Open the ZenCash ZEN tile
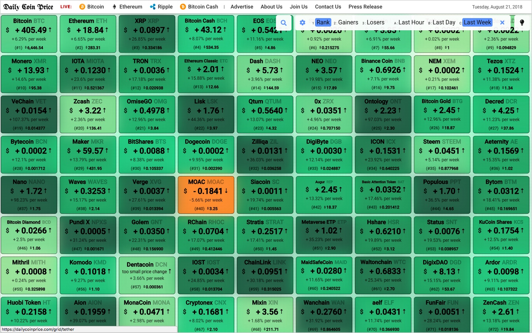The height and width of the screenshot is (333, 532). tap(501, 315)
